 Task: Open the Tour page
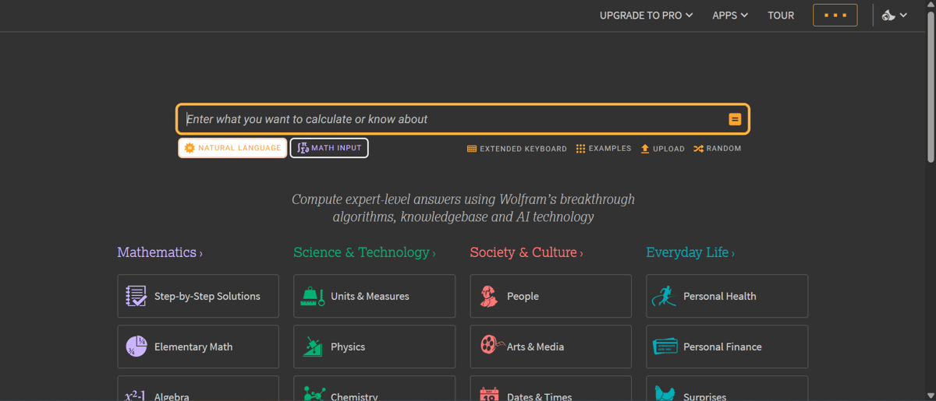pyautogui.click(x=781, y=15)
